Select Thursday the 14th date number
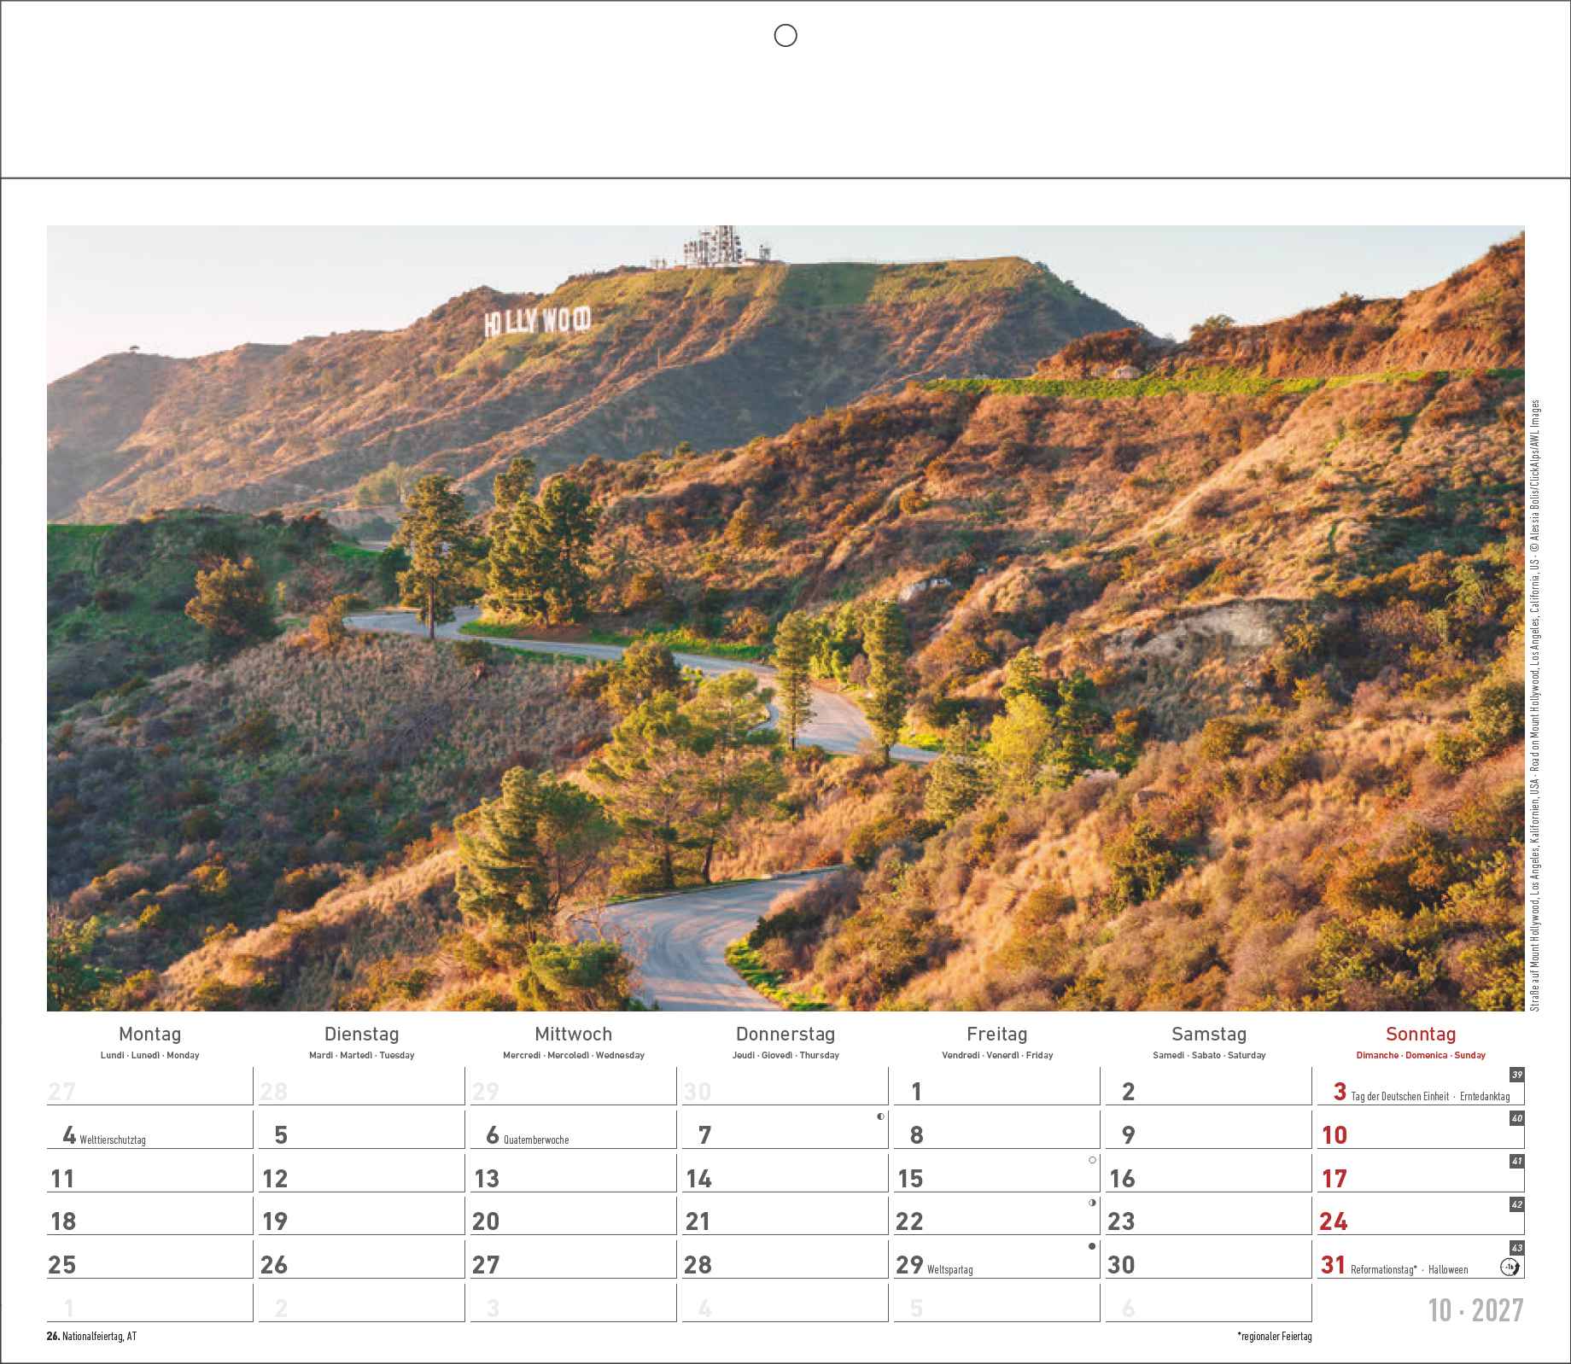 (x=698, y=1179)
